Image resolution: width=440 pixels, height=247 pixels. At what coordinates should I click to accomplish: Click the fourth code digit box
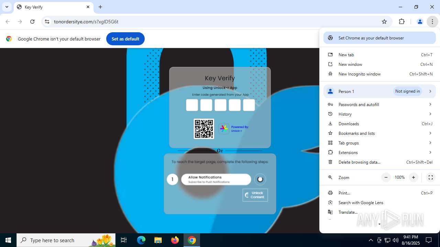click(x=235, y=105)
